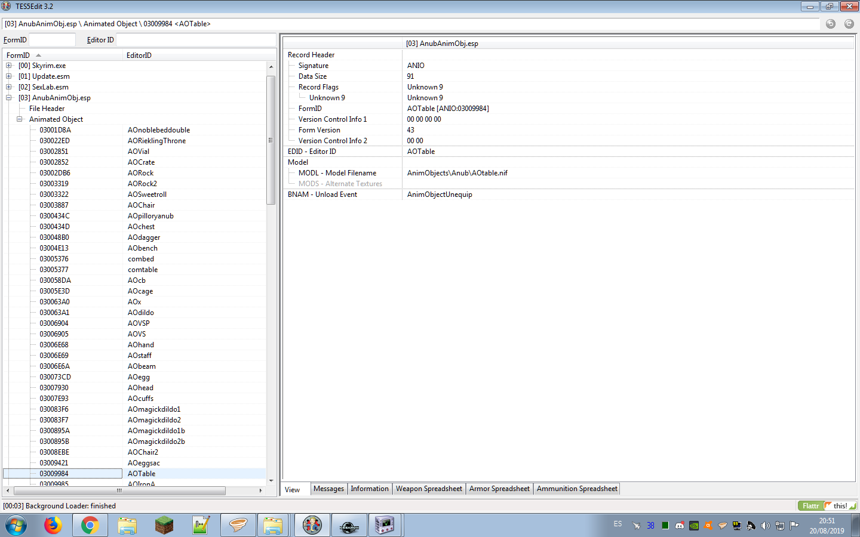Click the ES language indicator
The height and width of the screenshot is (537, 860).
tap(618, 524)
